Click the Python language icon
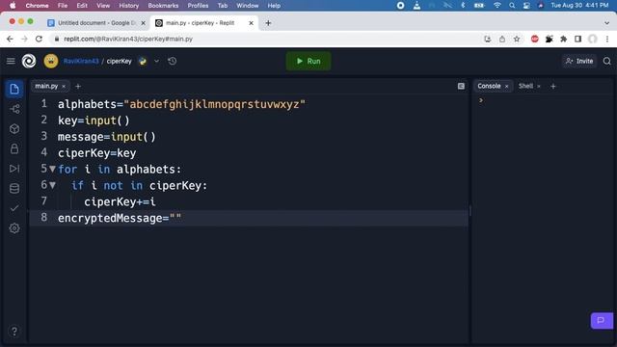Screen dimensions: 617x347 pyautogui.click(x=143, y=61)
